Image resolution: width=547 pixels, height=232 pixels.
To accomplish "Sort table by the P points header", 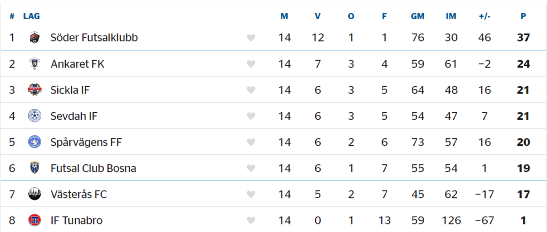I will 523,16.
